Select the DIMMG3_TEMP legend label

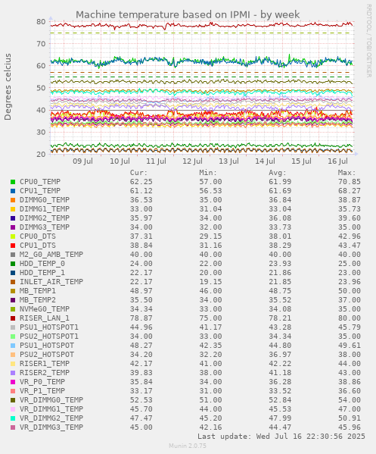pos(45,227)
